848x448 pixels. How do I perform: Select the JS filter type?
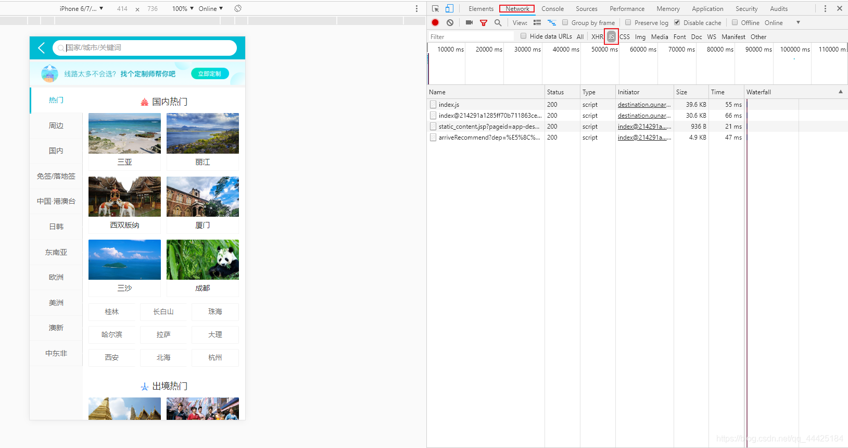point(611,36)
